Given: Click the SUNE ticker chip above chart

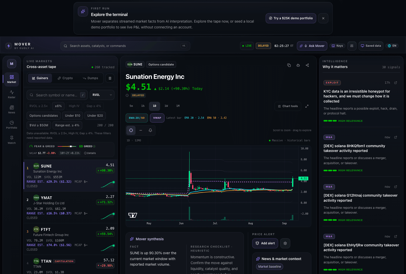Looking at the screenshot, I should tap(135, 64).
